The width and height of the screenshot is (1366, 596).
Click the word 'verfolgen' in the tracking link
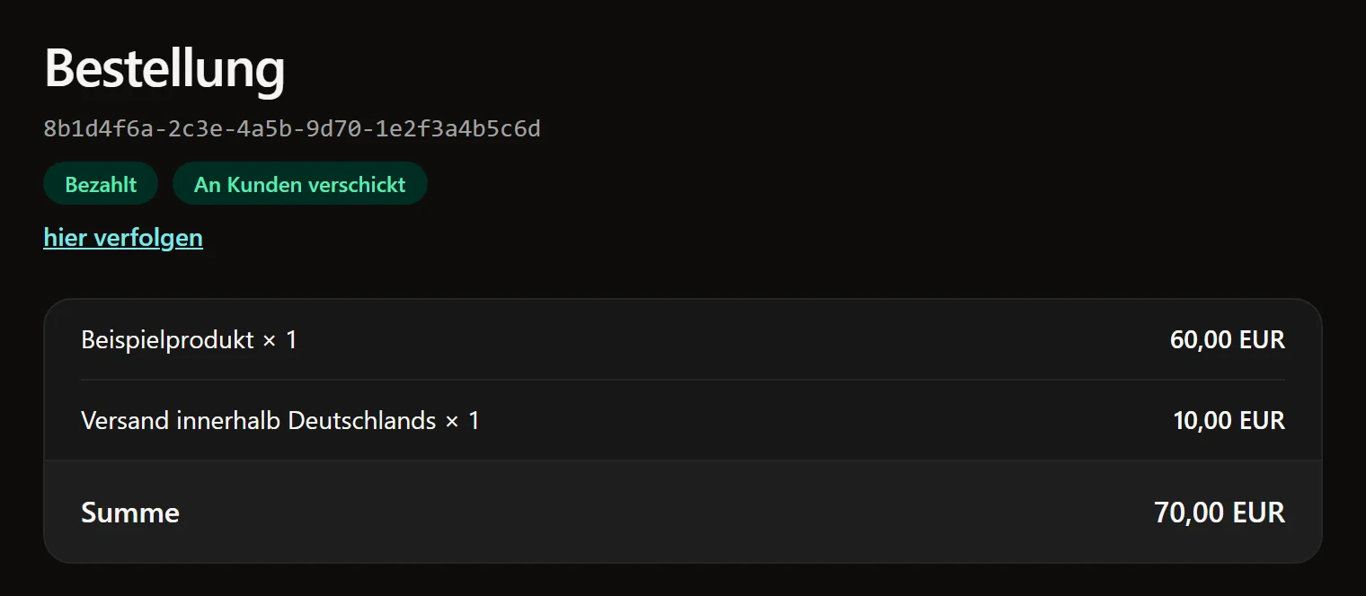pos(148,237)
